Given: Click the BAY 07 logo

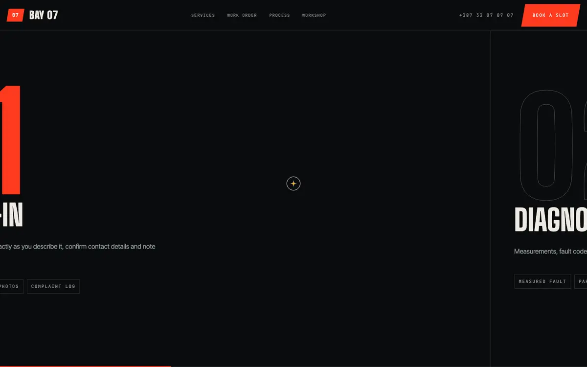Looking at the screenshot, I should tap(32, 15).
